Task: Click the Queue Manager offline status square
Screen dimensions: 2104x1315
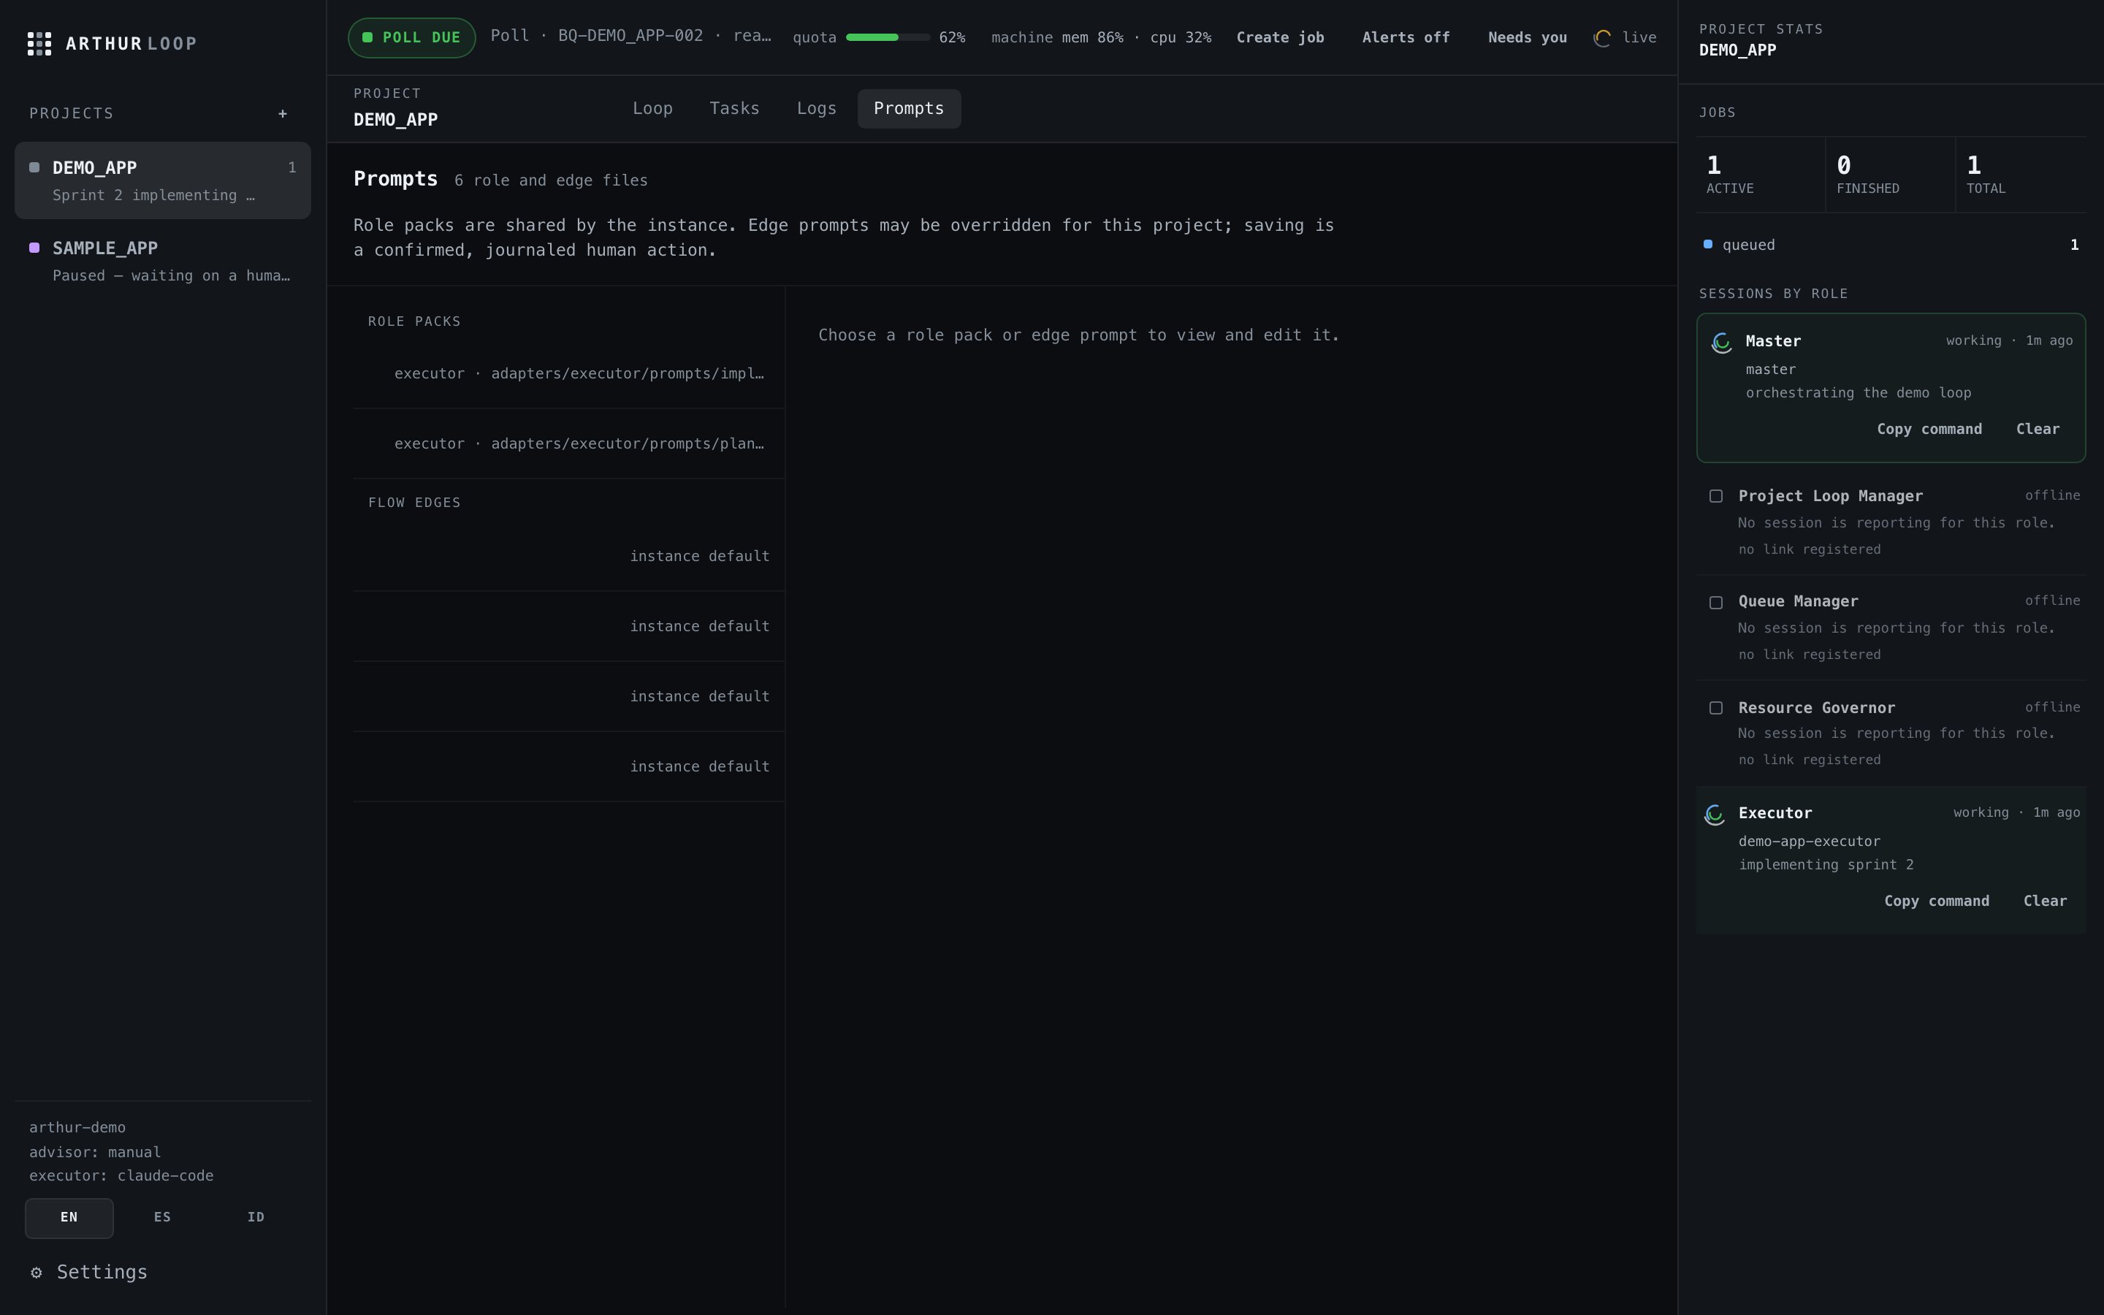Action: pos(1716,603)
